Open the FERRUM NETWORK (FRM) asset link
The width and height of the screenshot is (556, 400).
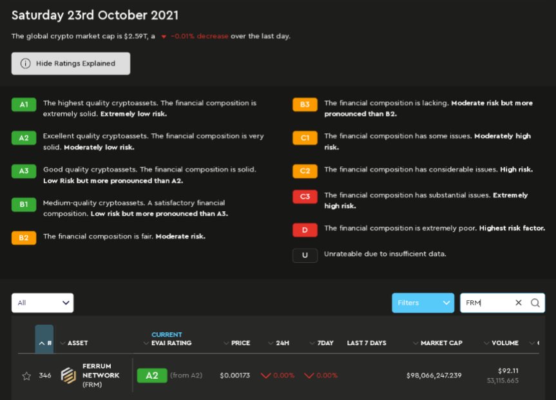(x=101, y=375)
